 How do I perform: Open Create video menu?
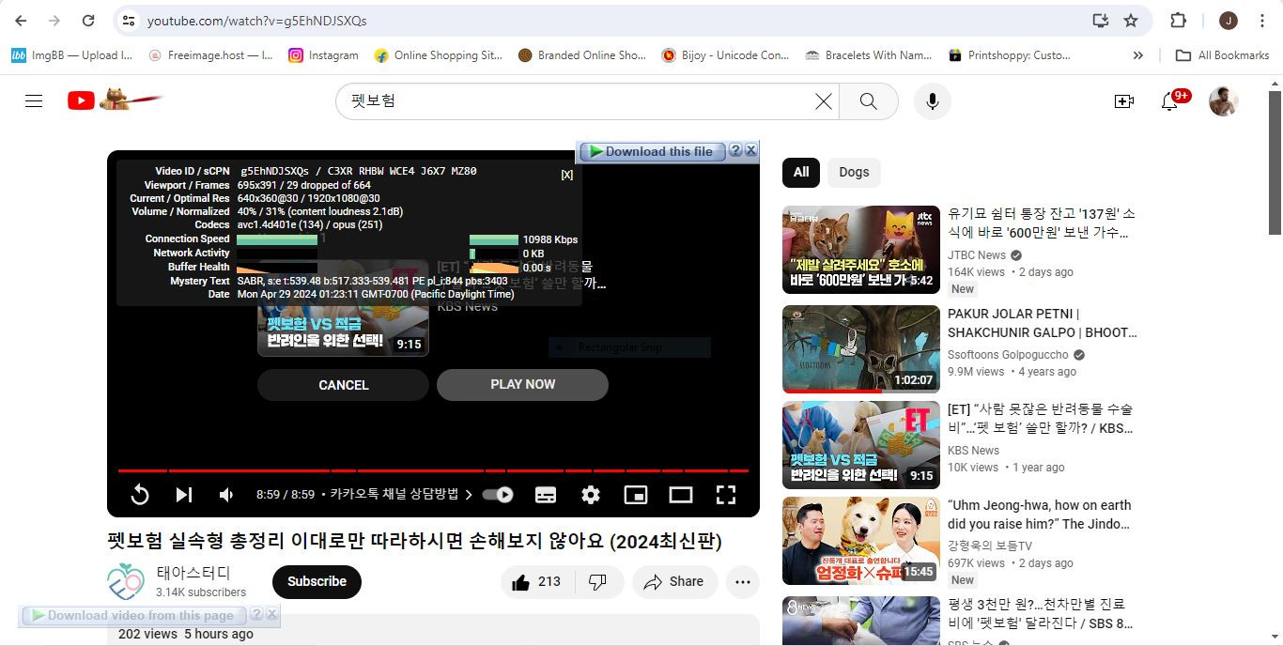click(x=1124, y=101)
